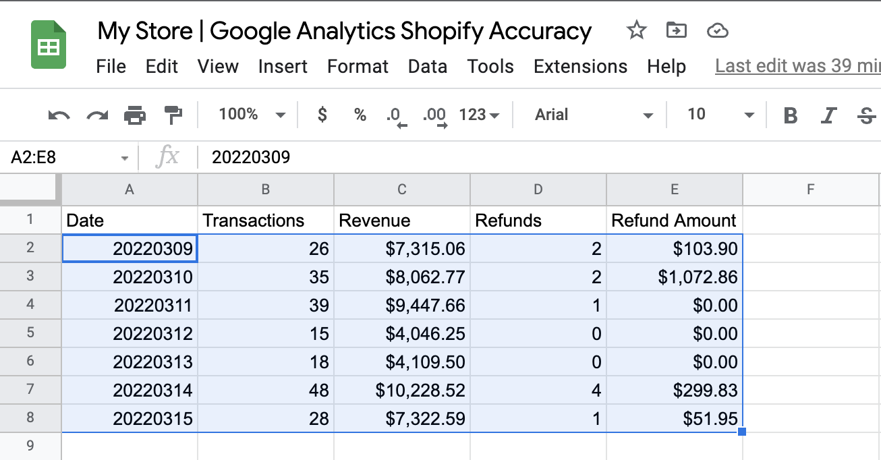Open the Extensions menu
The image size is (881, 460).
pos(580,67)
